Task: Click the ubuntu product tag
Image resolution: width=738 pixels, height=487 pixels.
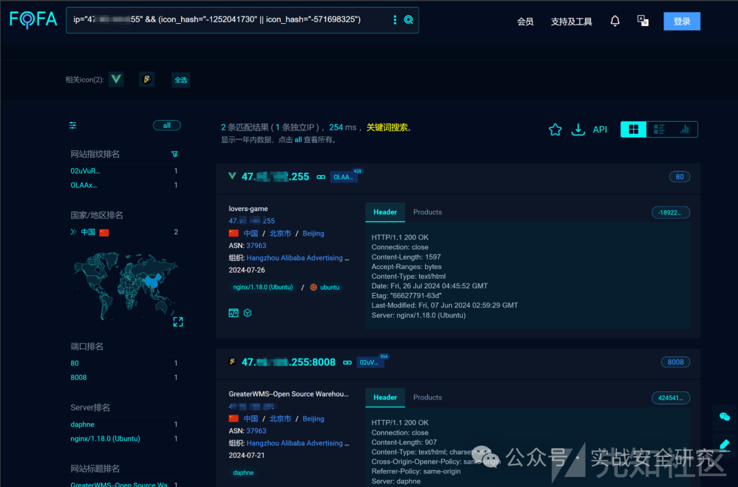Action: click(325, 287)
